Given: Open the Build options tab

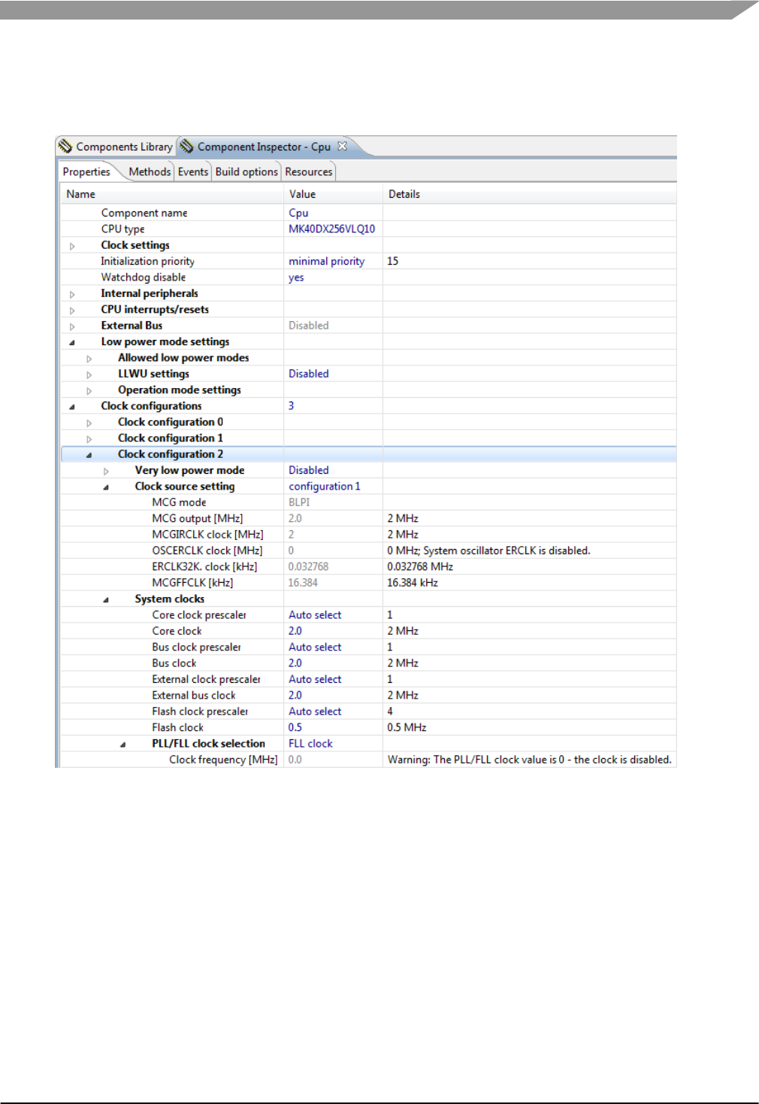Looking at the screenshot, I should pyautogui.click(x=246, y=171).
